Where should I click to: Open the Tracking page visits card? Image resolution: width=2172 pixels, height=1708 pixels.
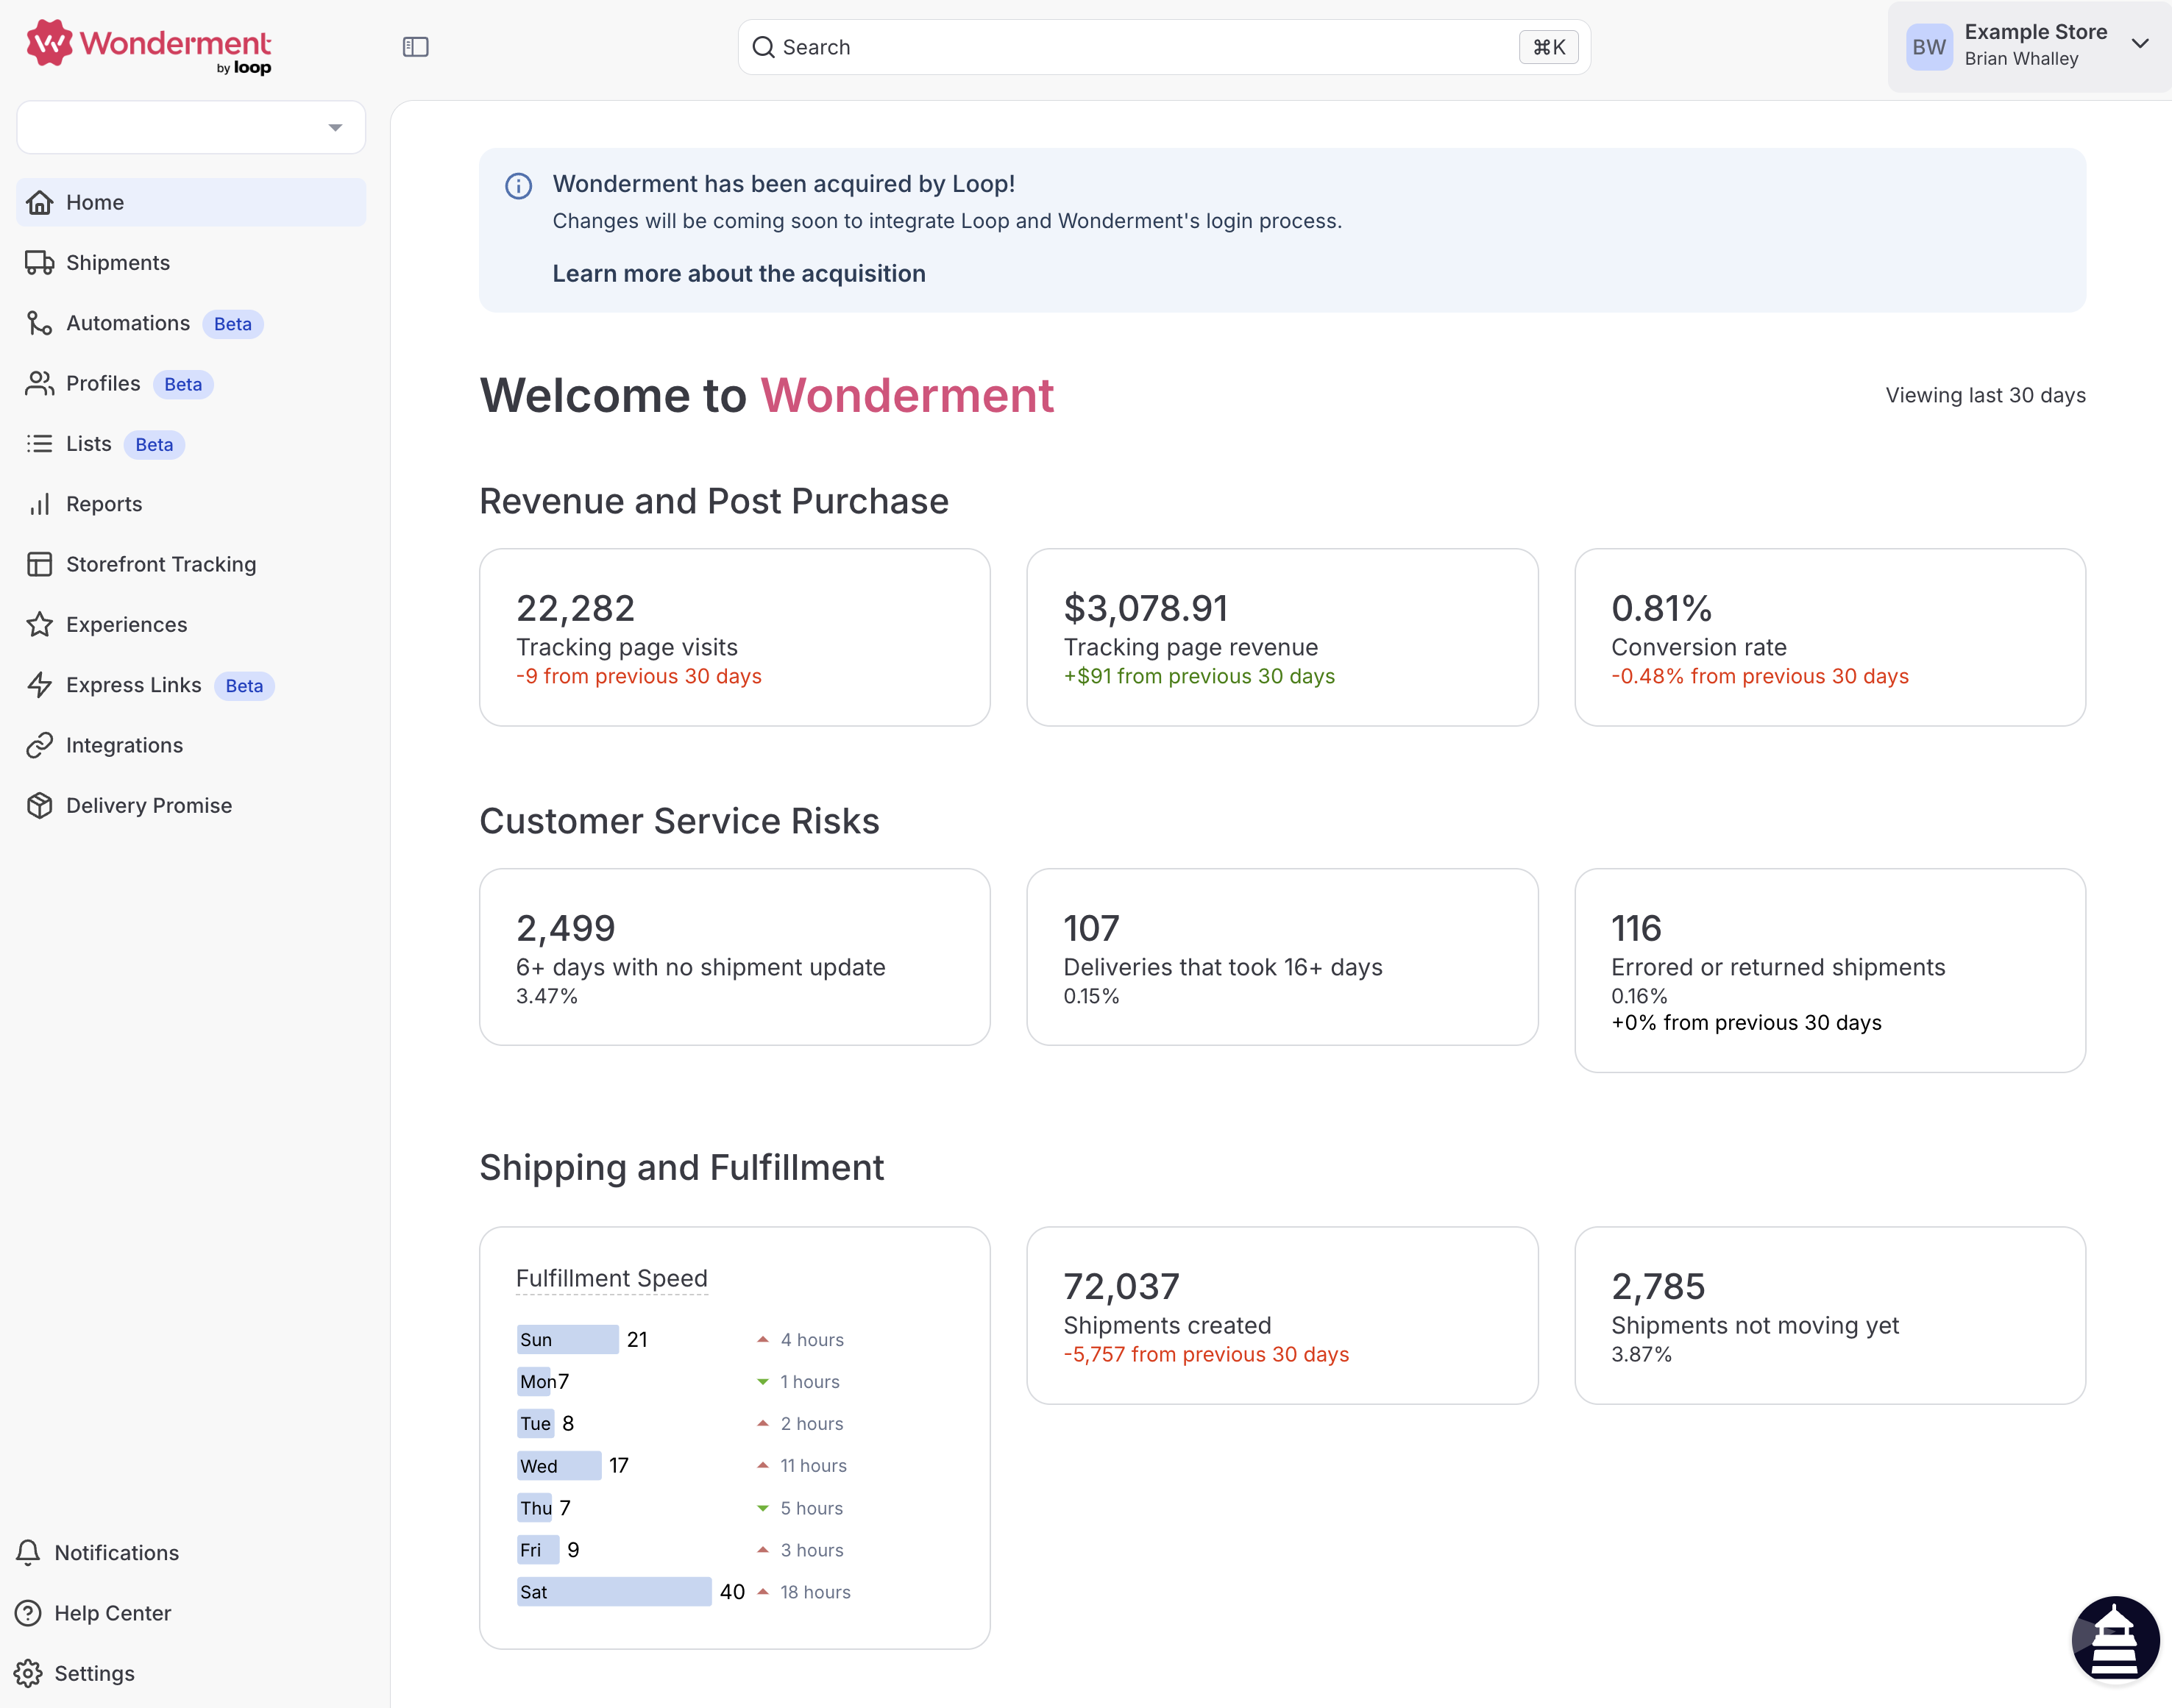tap(735, 637)
